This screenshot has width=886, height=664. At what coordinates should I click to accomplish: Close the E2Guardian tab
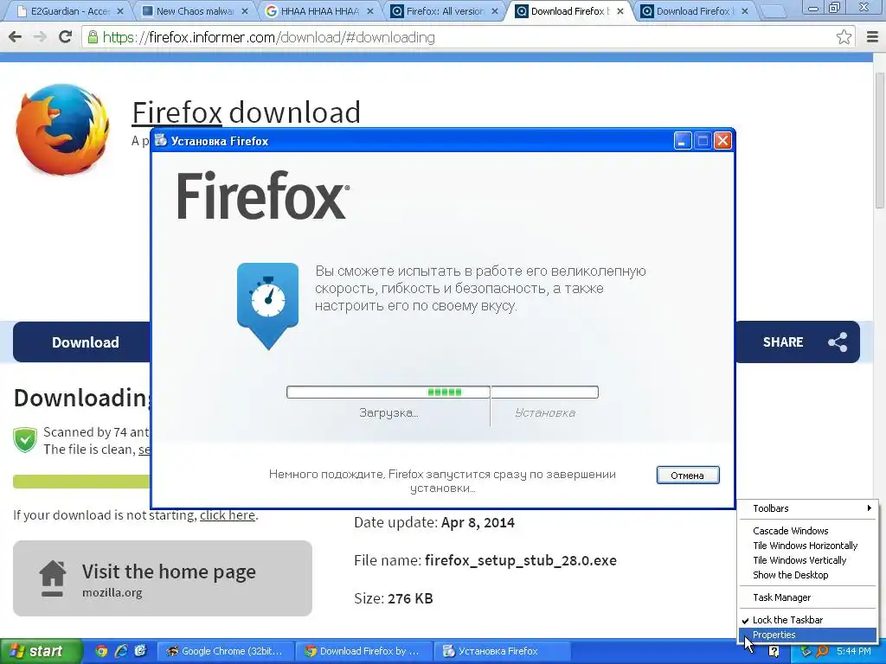(119, 11)
